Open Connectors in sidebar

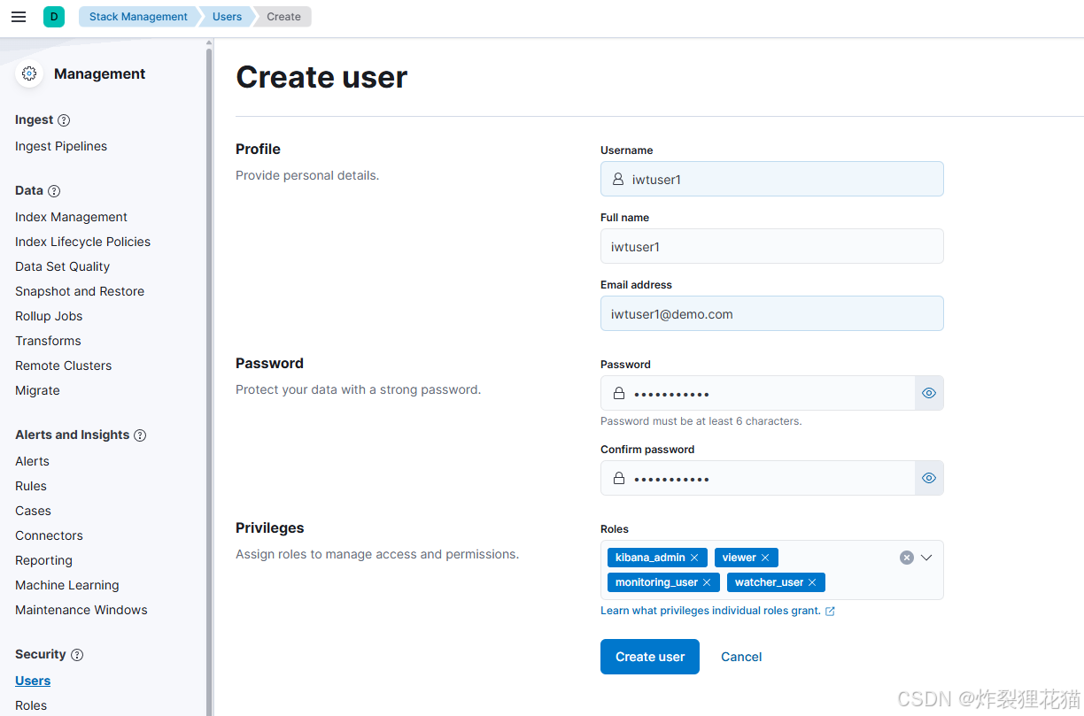click(x=49, y=535)
